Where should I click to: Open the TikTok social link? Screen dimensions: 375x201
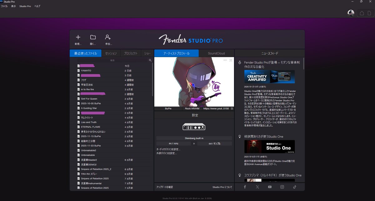coord(294,187)
